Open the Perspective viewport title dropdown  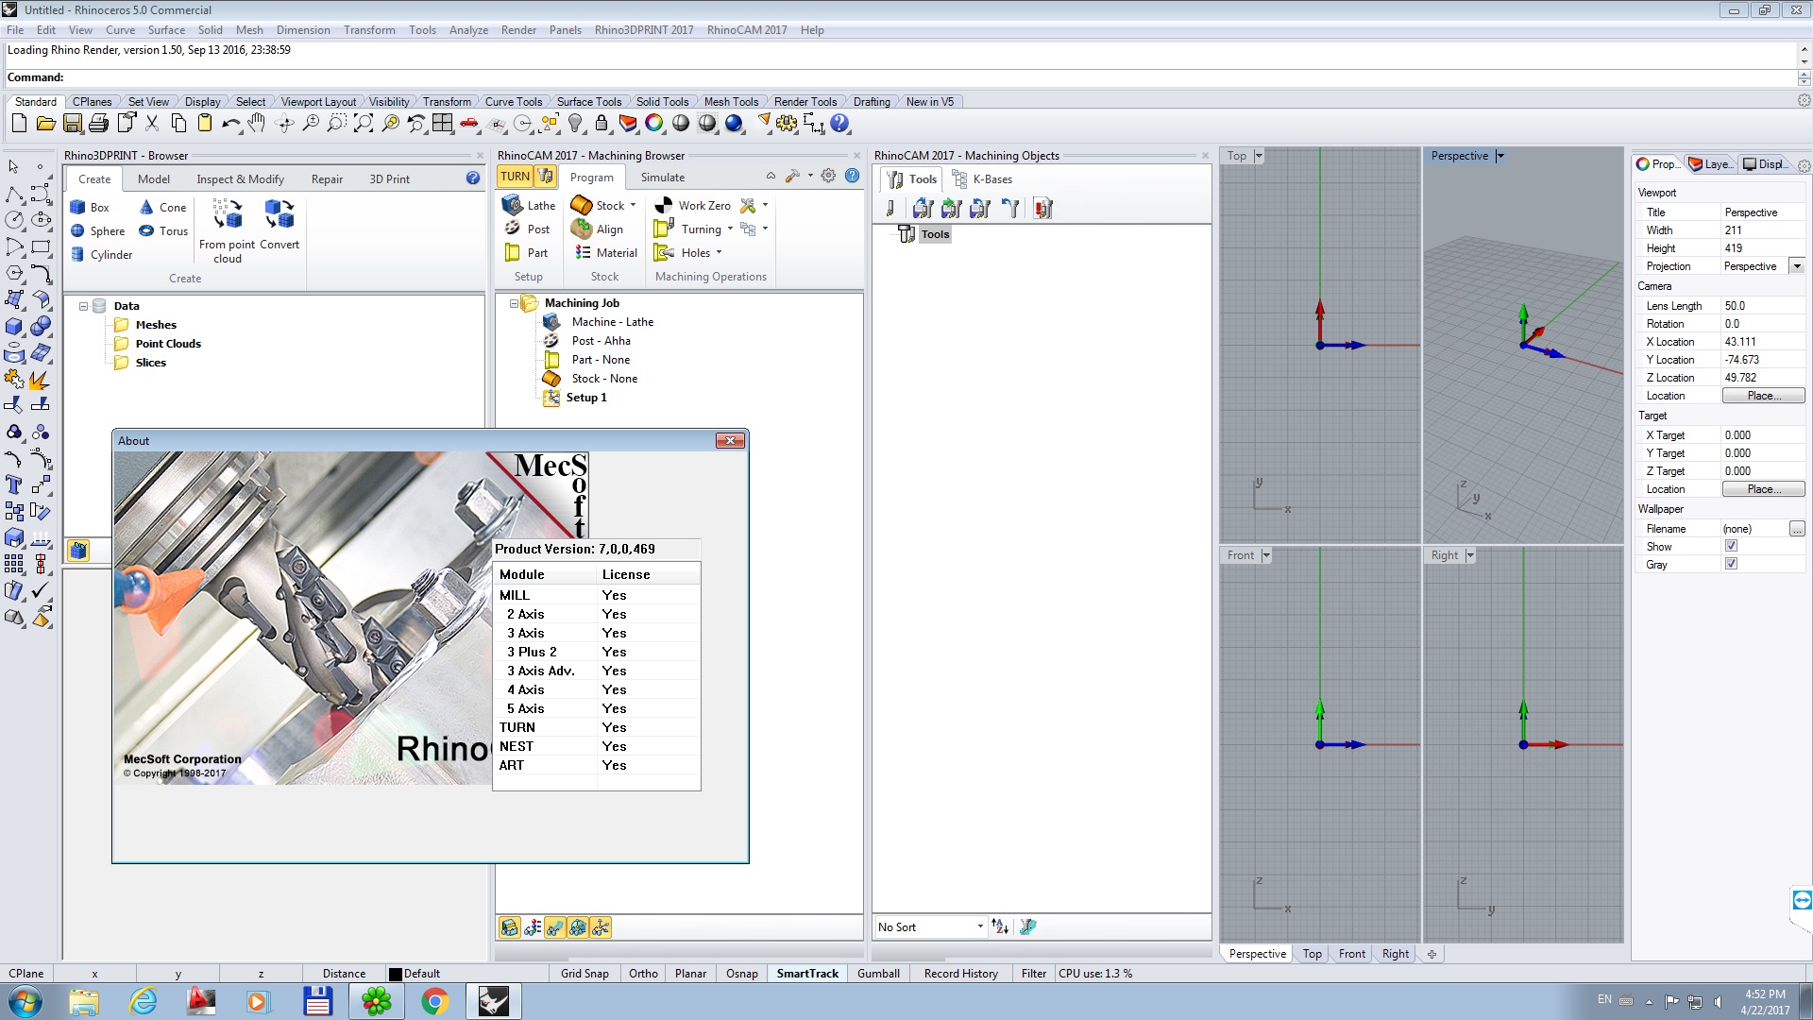1500,156
